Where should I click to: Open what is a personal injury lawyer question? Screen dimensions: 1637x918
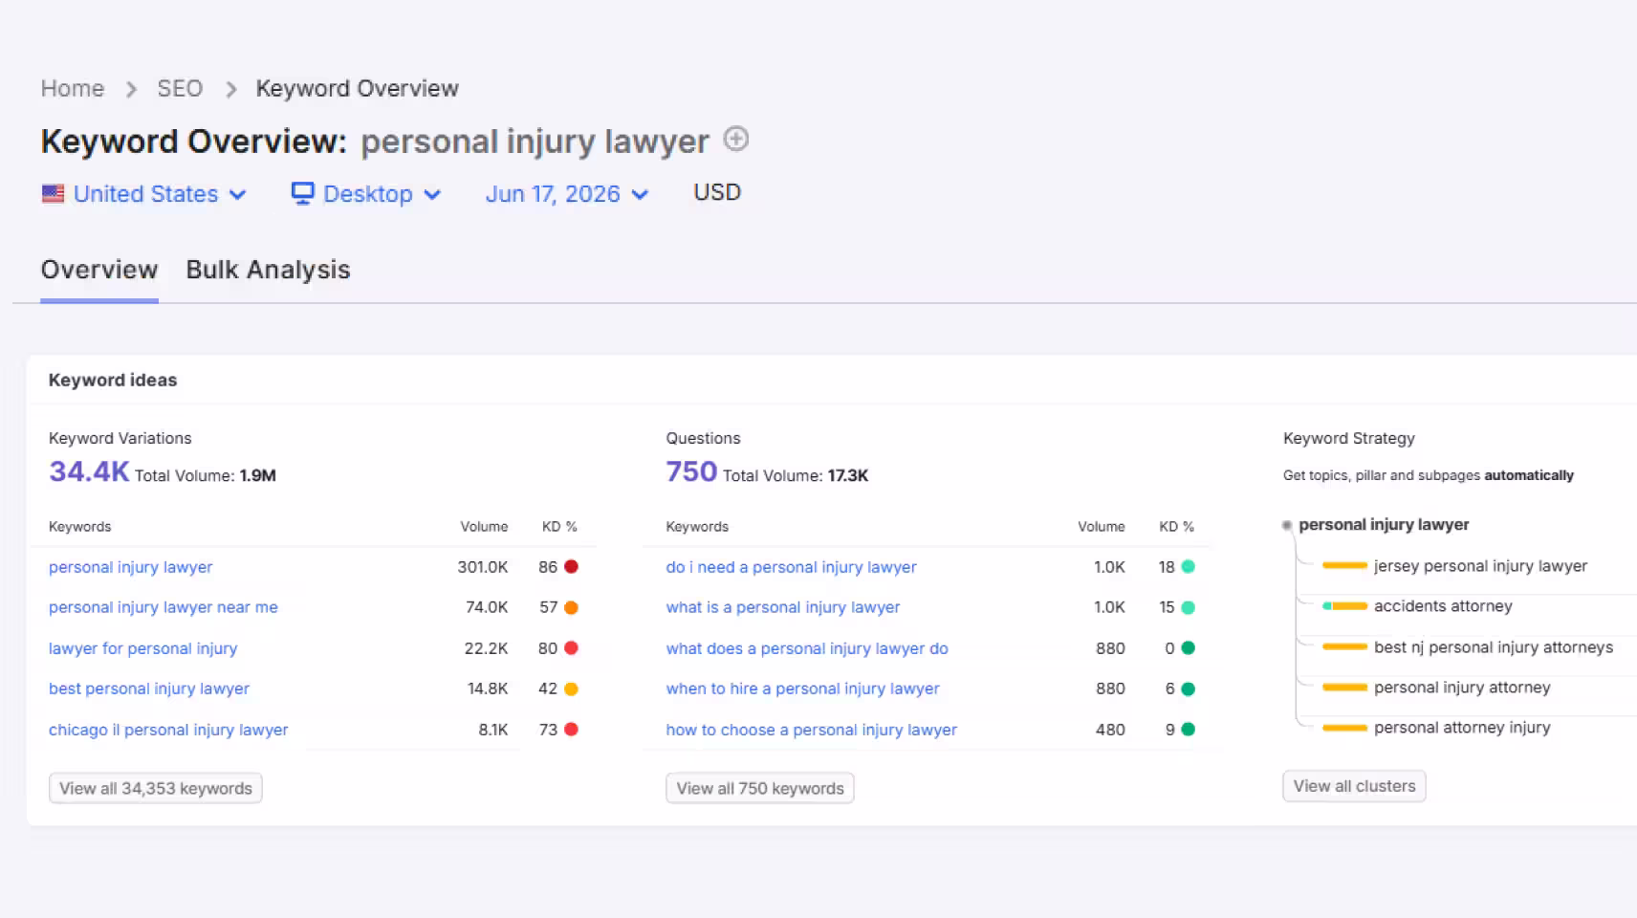(x=783, y=607)
